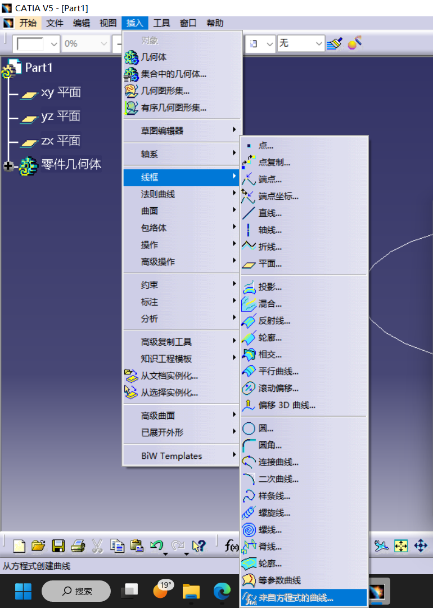
Task: Create a new document via toolbar icon
Action: [19, 546]
